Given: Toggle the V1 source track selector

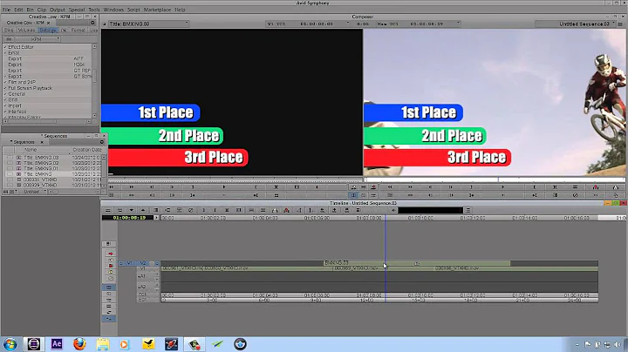Looking at the screenshot, I should (129, 263).
